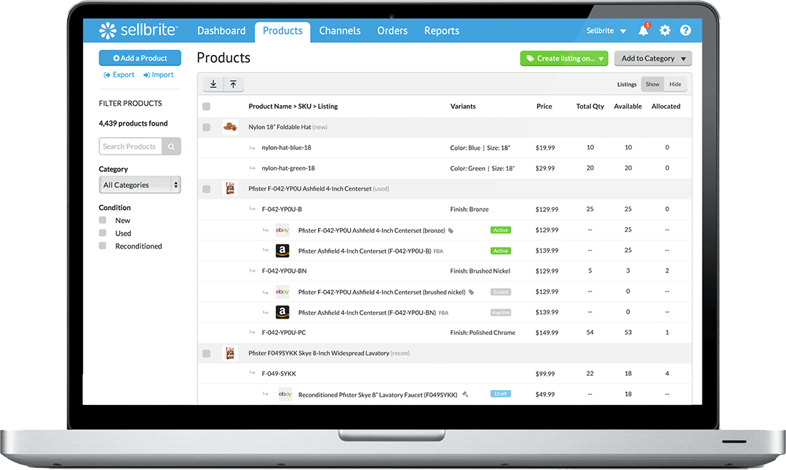The image size is (786, 470).
Task: Open the All Categories dropdown
Action: point(140,185)
